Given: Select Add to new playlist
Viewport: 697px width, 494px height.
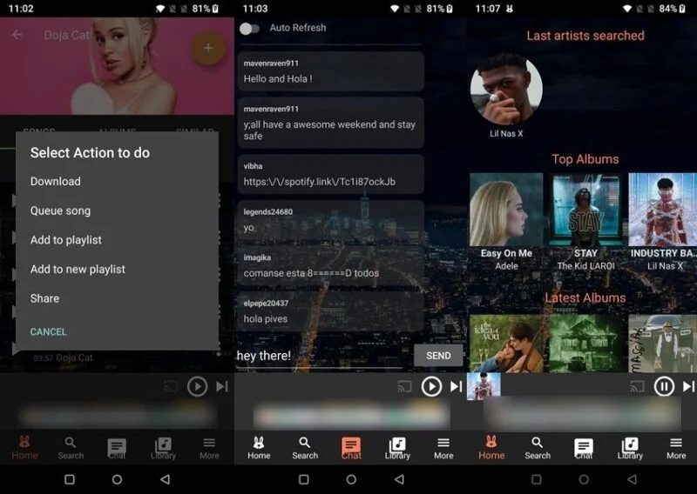Looking at the screenshot, I should pos(78,269).
